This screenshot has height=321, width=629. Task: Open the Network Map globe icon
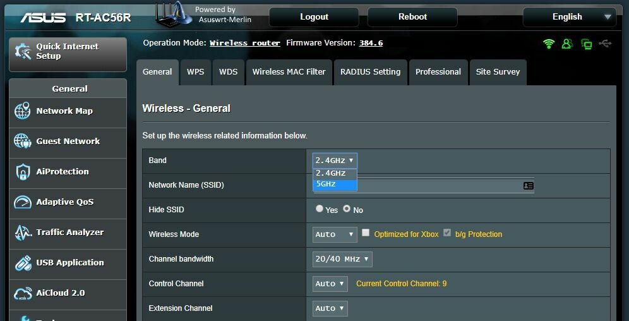[x=23, y=111]
